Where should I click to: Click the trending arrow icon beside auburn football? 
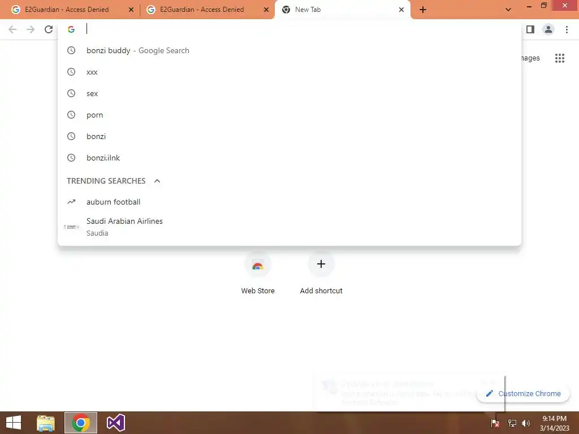71,202
